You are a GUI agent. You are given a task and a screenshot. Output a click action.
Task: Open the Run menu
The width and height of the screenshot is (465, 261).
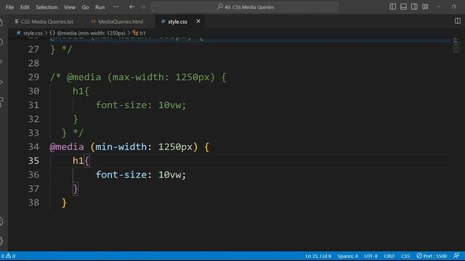click(100, 7)
